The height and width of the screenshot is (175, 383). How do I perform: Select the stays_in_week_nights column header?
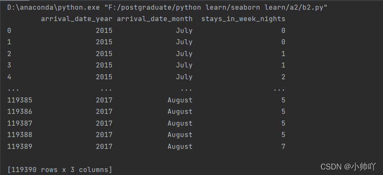(243, 19)
